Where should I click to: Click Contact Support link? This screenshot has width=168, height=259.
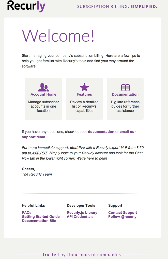[x=123, y=213]
